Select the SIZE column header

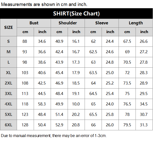tap(8, 27)
